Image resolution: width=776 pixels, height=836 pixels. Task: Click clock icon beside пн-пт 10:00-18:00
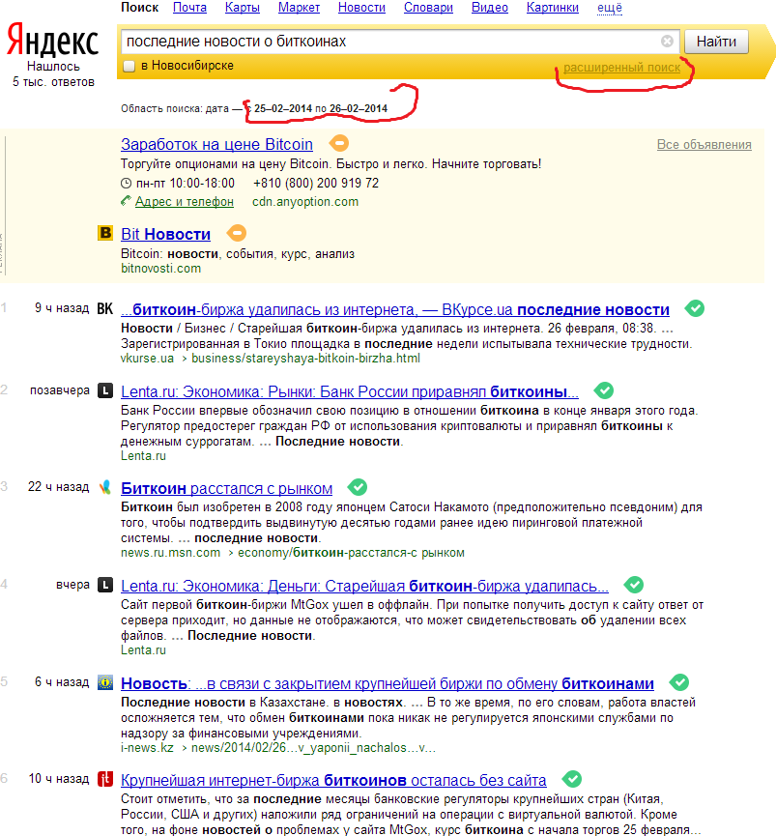click(126, 184)
